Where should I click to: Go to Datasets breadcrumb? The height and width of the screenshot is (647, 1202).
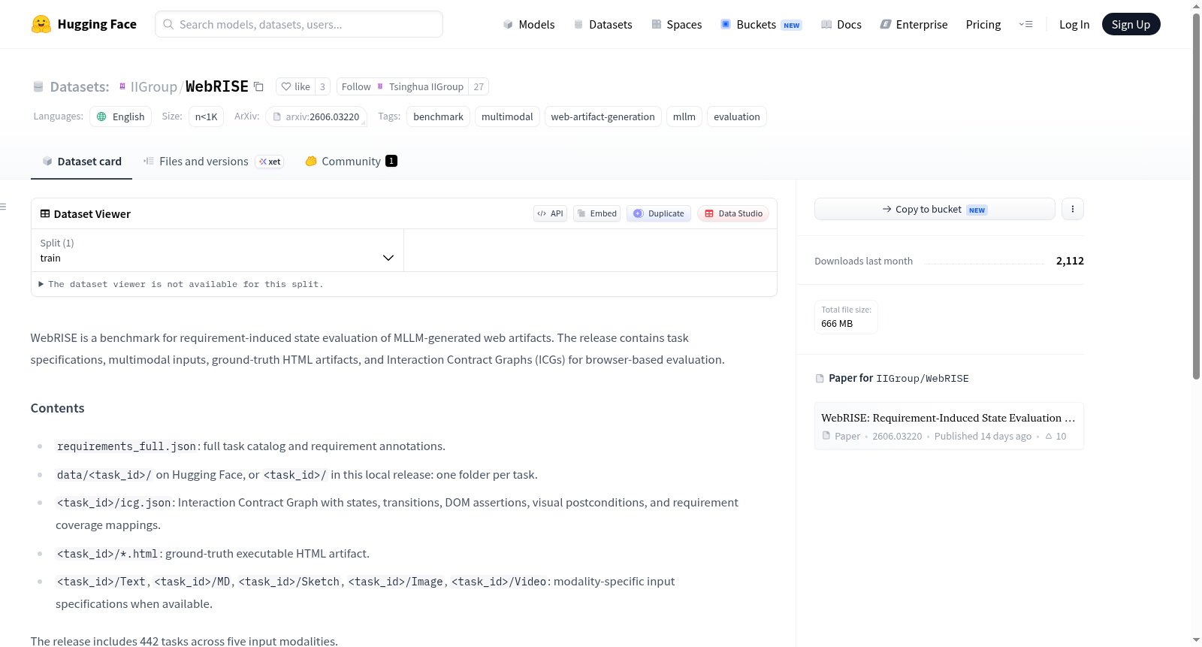(x=79, y=86)
